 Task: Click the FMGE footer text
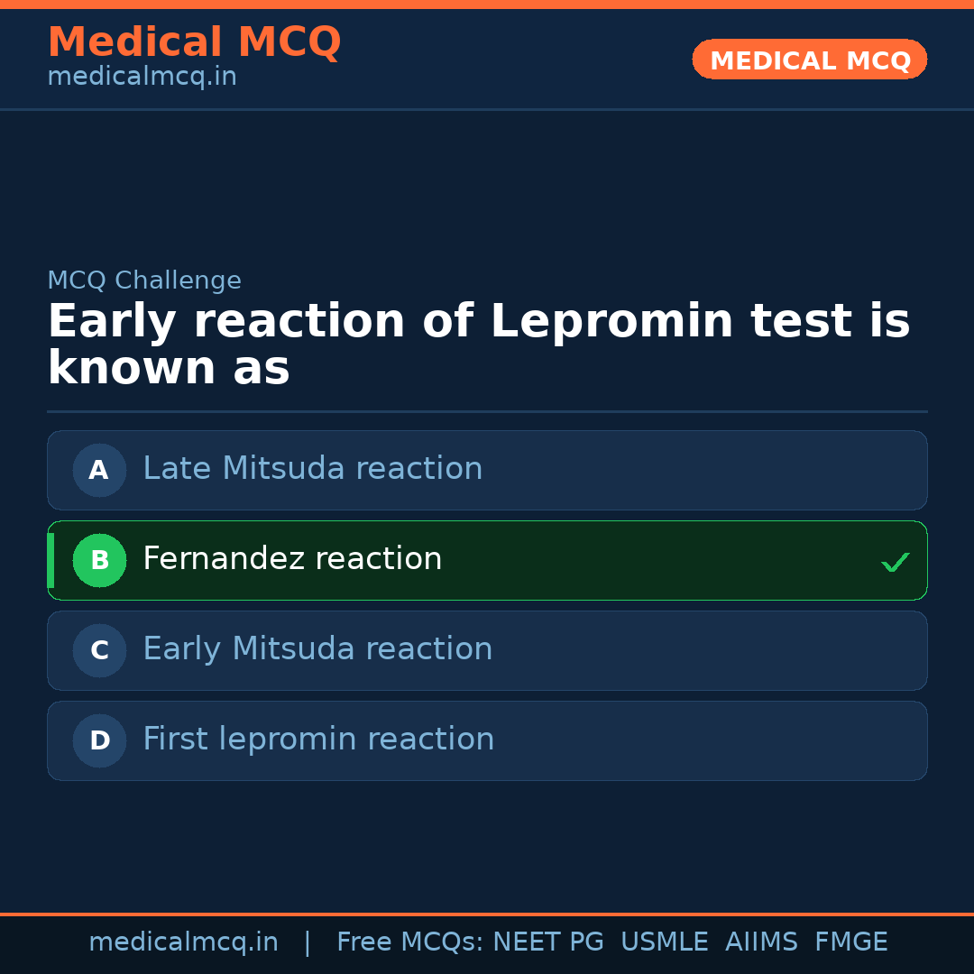tap(850, 942)
